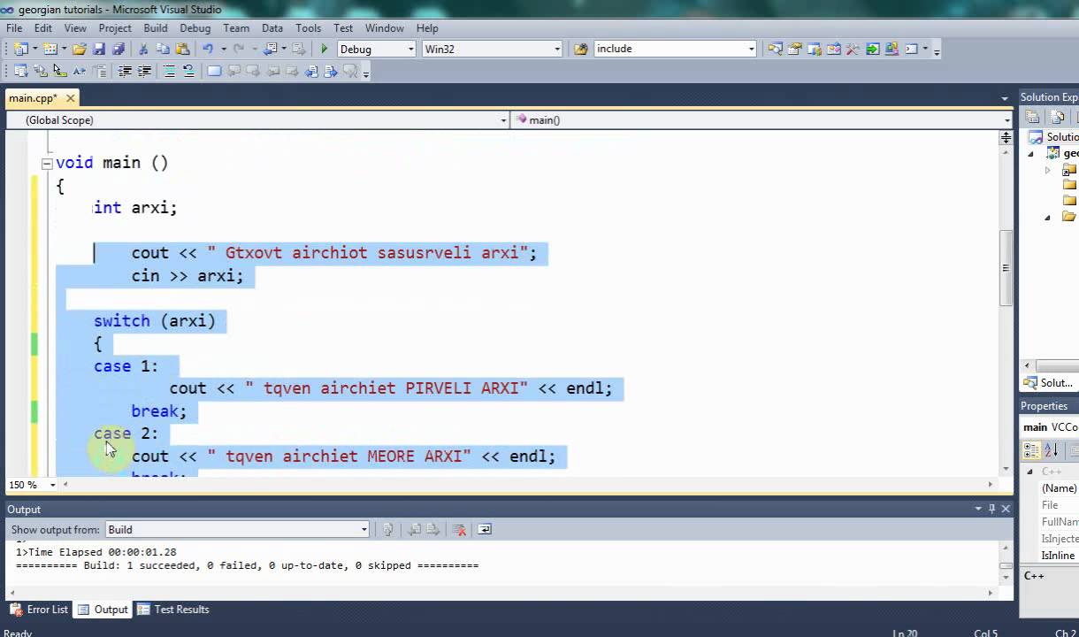This screenshot has width=1079, height=637.
Task: Sort properties alphabetically in the Properties panel
Action: tap(1051, 450)
